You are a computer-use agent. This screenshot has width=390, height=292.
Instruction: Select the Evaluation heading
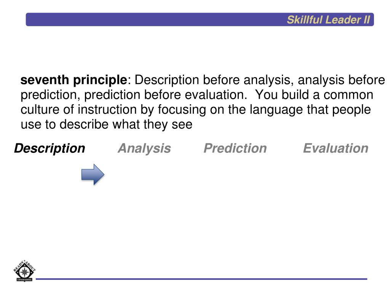336,148
